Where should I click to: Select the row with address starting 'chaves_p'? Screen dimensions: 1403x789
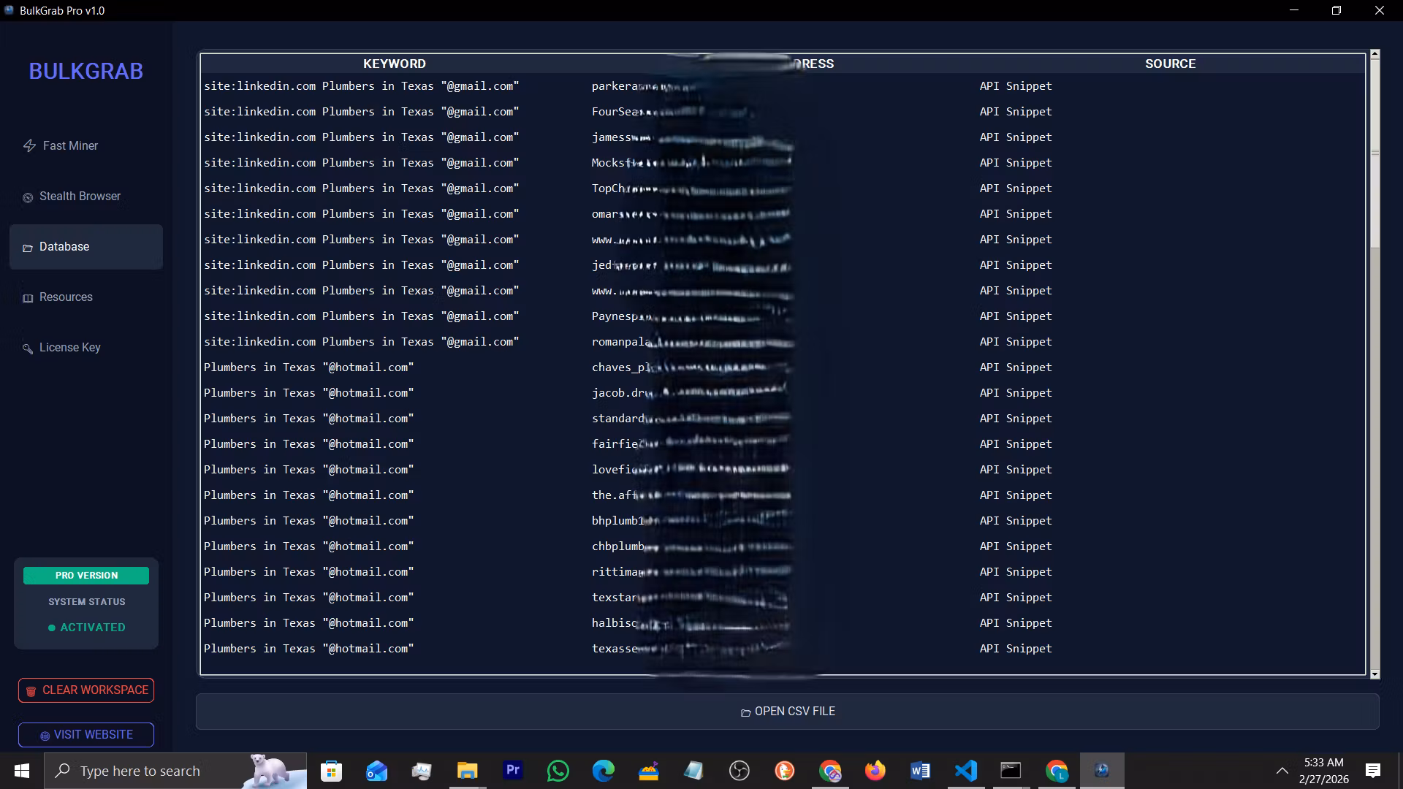tap(783, 367)
